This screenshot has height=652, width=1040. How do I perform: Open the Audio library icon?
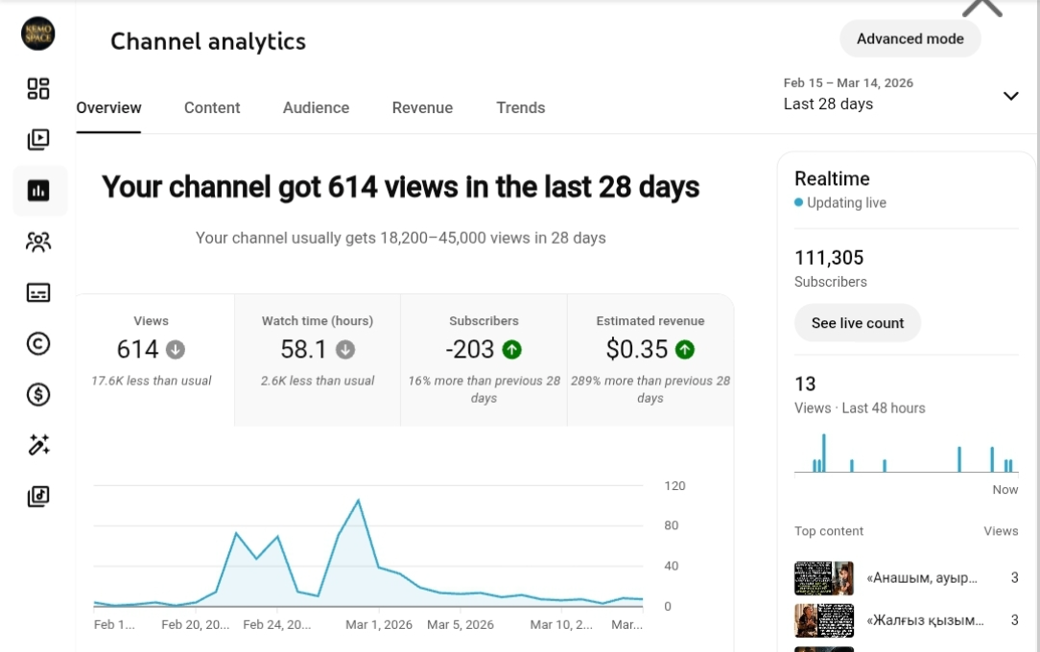pos(38,497)
